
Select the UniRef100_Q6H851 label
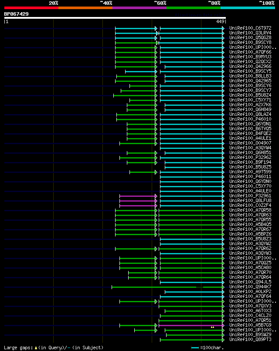[250, 153]
